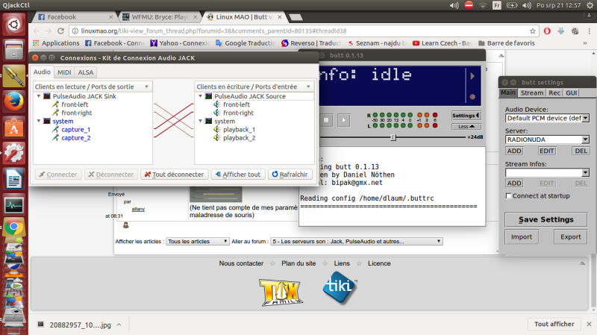Screen dimensions: 597x335
Task: Click the butt stop button
Action: 326,120
